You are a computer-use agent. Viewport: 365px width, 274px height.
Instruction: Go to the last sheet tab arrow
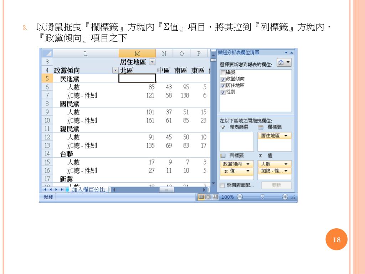62,190
